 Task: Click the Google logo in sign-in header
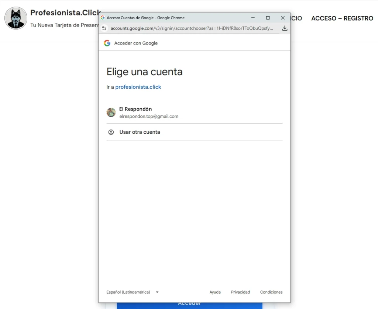coord(107,43)
